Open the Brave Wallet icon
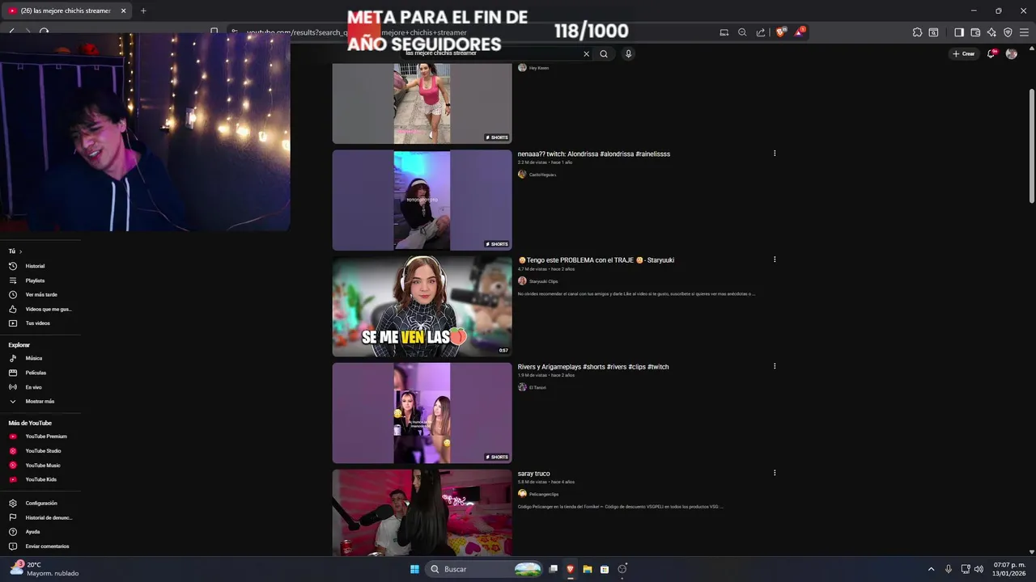This screenshot has height=582, width=1036. coord(975,32)
